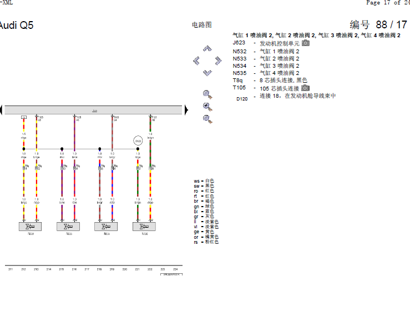This screenshot has width=410, height=321.
Task: Click the legend entry bl - 蓝色
Action: [x=204, y=212]
